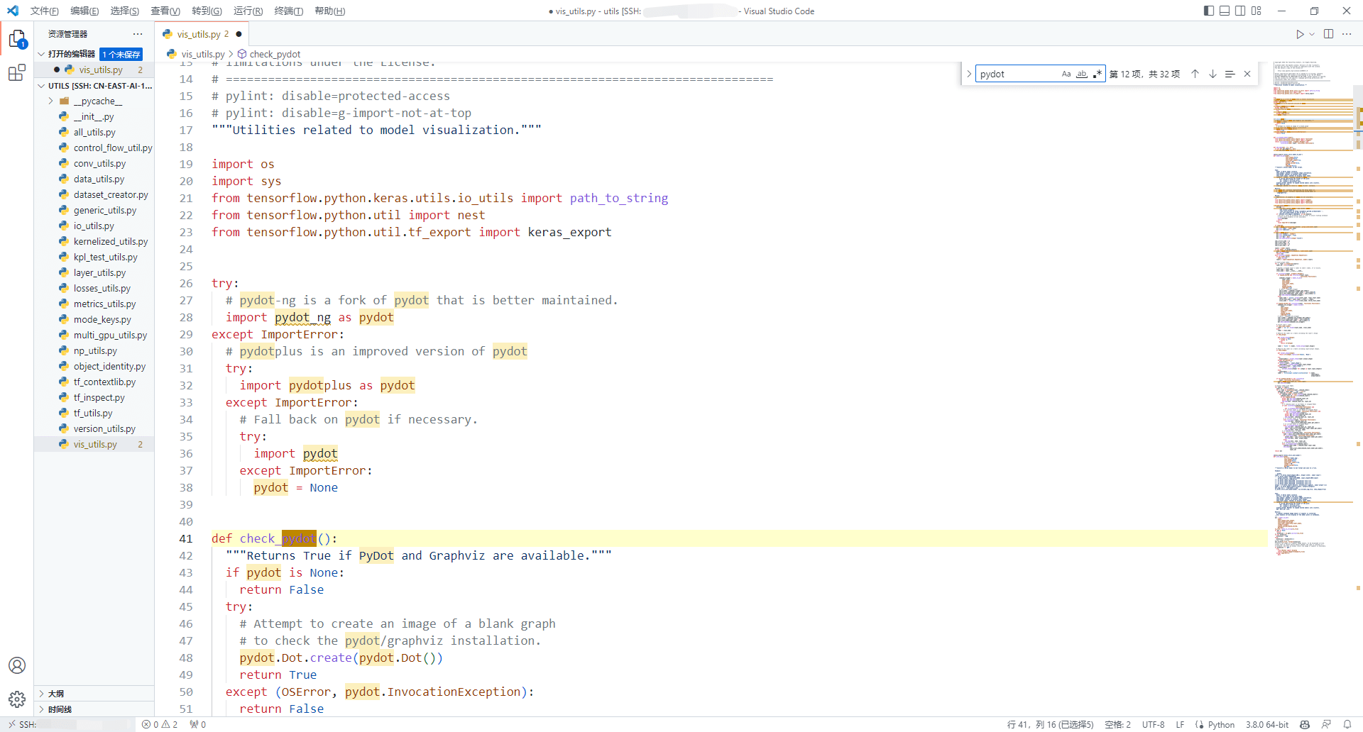The width and height of the screenshot is (1363, 732).
Task: Open the Accounts icon in activity bar
Action: coord(17,665)
